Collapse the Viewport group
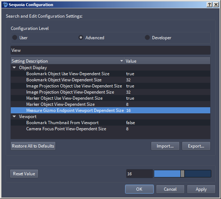 pyautogui.click(x=14, y=117)
